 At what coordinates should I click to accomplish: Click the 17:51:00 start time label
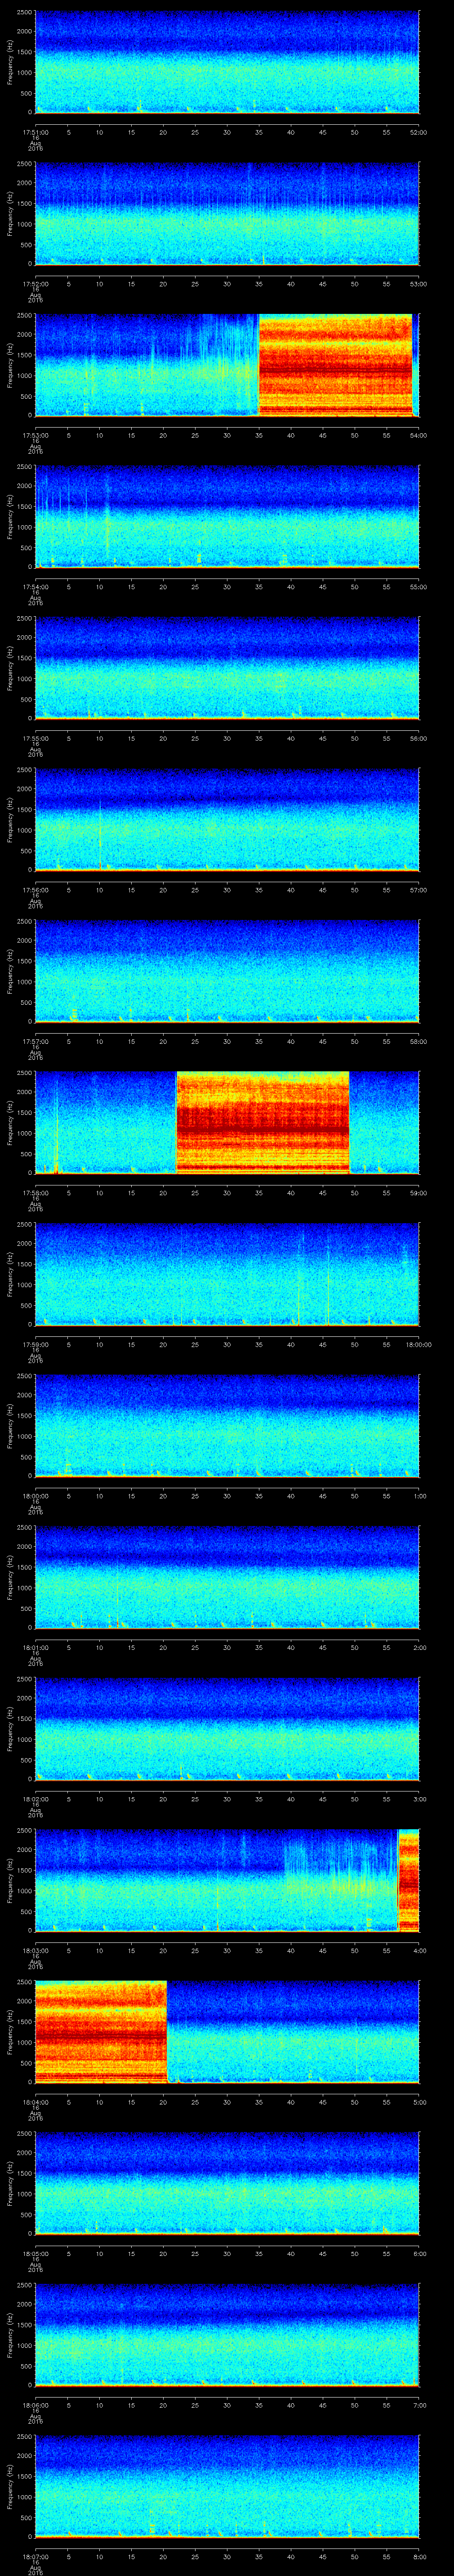(x=35, y=132)
